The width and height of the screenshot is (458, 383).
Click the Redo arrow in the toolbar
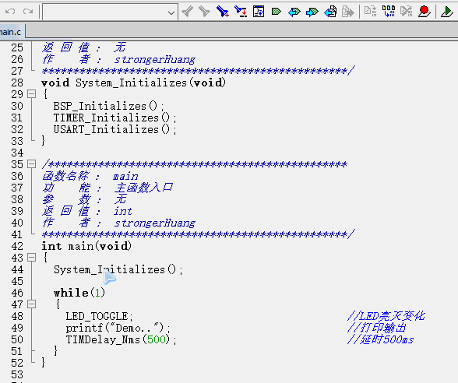coord(28,12)
